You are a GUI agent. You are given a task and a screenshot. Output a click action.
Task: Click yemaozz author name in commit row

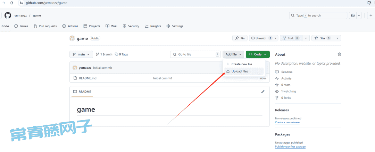pyautogui.click(x=85, y=68)
